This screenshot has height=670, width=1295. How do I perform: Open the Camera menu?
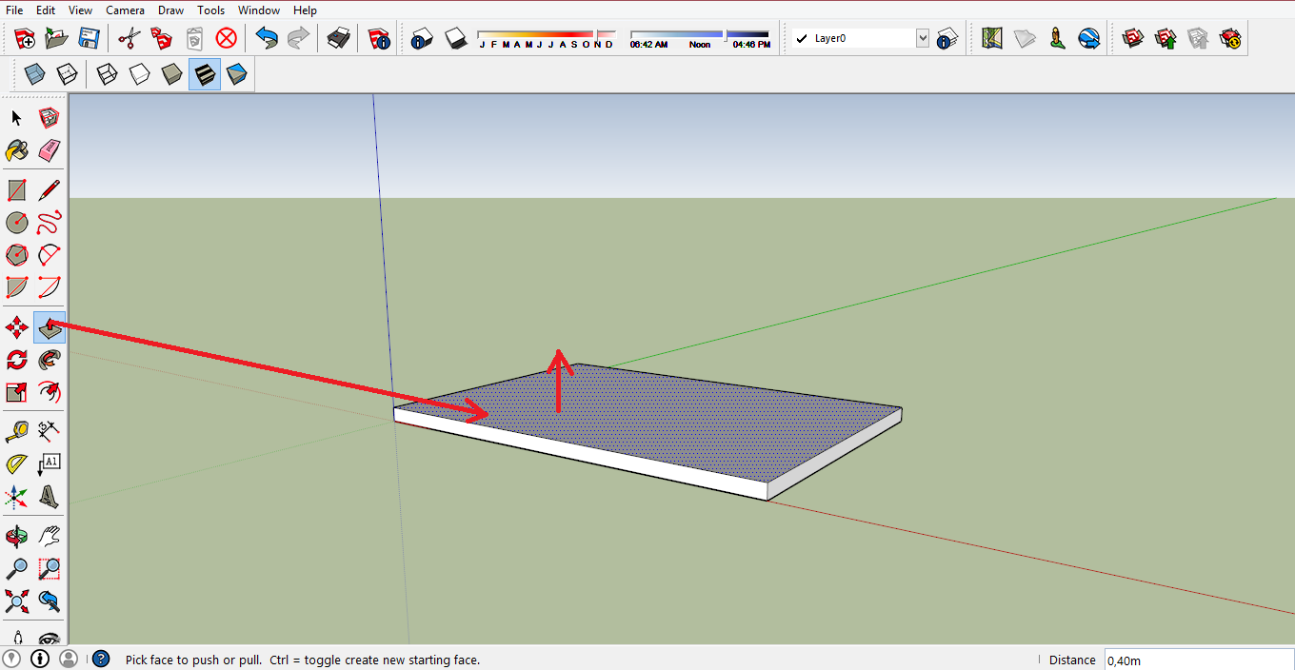[x=126, y=10]
